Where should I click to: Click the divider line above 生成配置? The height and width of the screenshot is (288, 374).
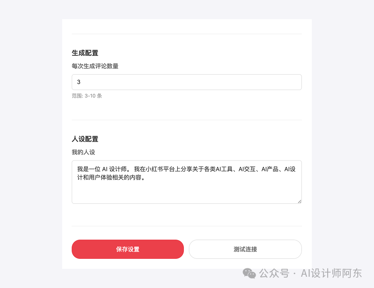186,34
